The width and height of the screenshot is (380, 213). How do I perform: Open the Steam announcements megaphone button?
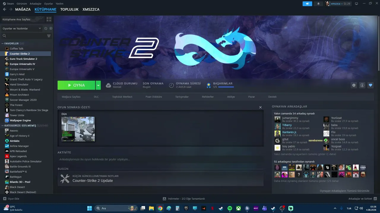point(307,4)
